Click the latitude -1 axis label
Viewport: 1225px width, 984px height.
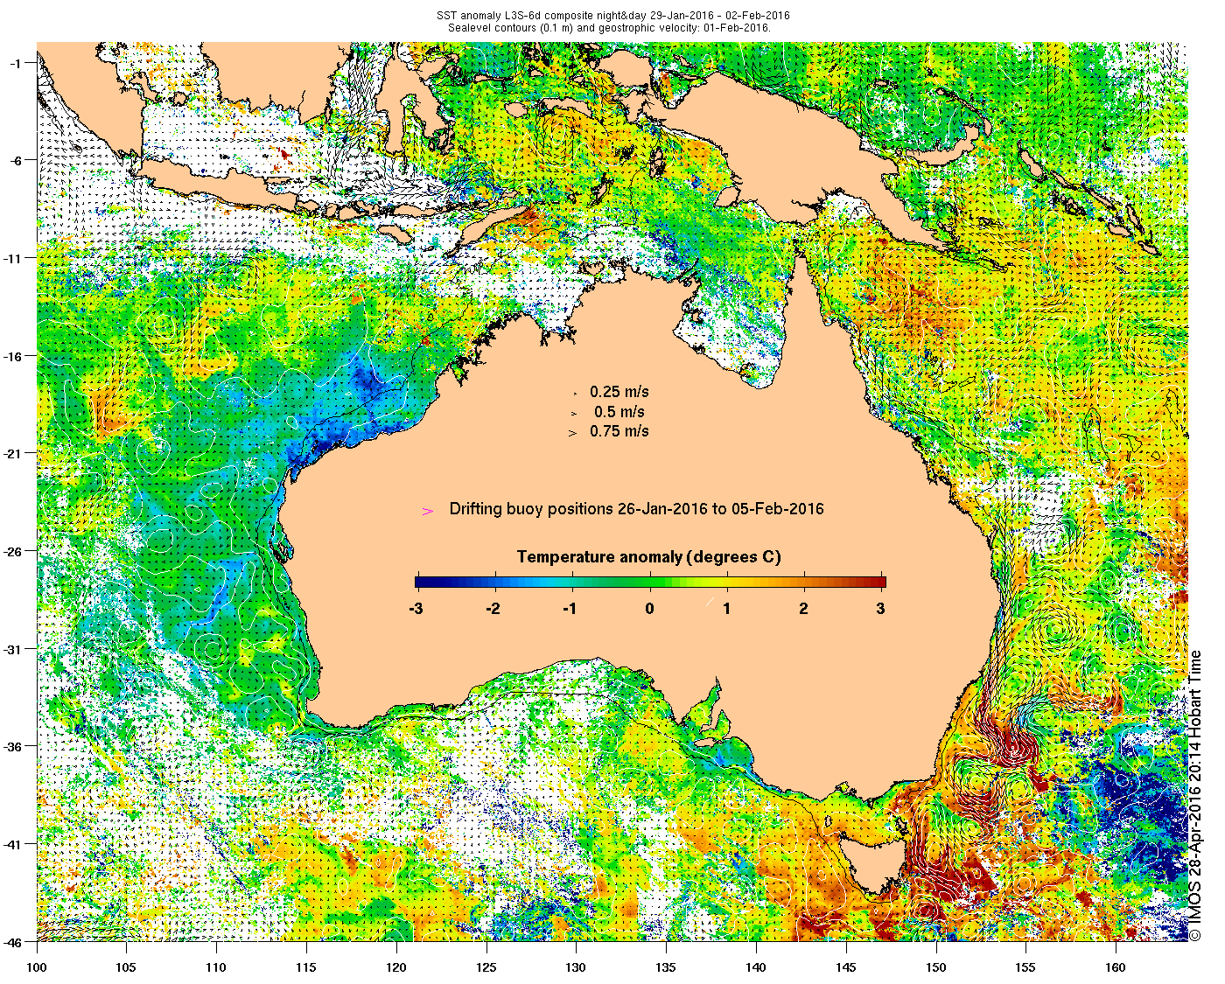pyautogui.click(x=17, y=62)
